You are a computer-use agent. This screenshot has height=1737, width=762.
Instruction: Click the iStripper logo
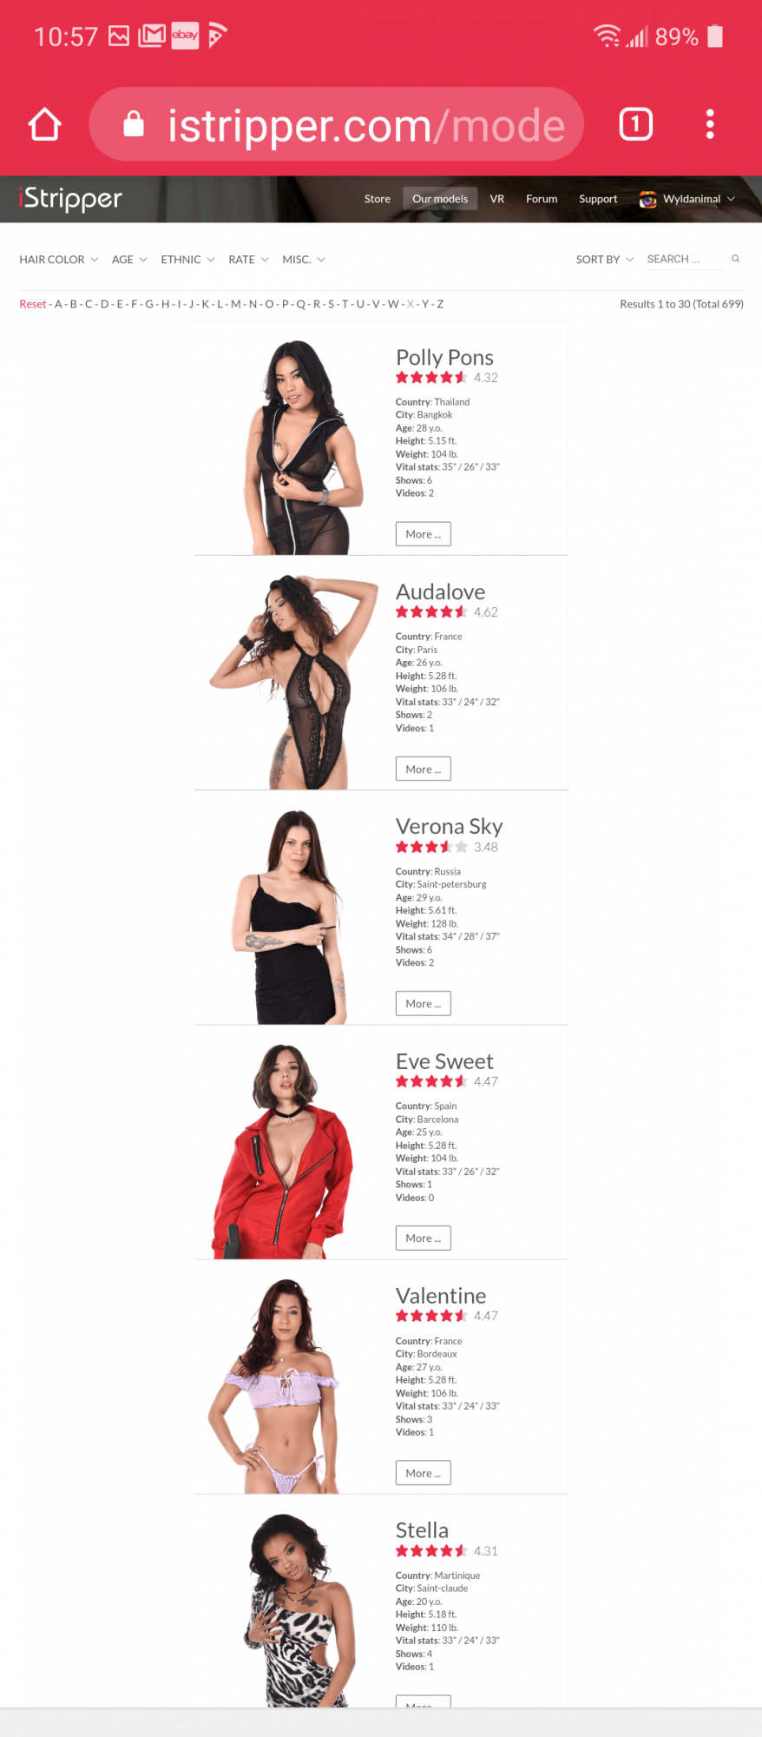[x=70, y=199]
